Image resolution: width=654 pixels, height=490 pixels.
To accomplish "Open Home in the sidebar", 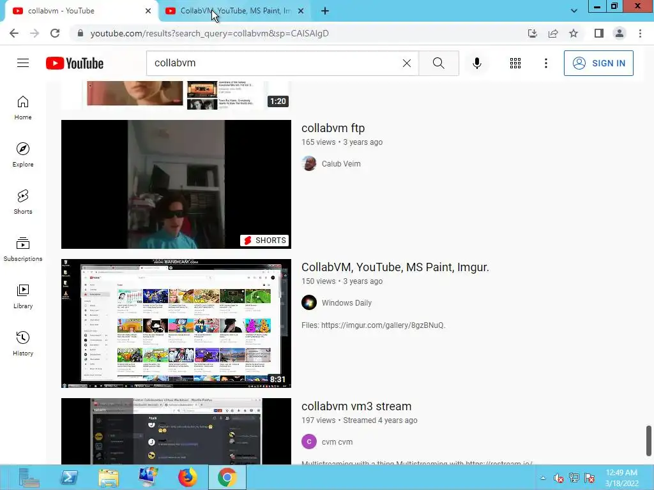I will [x=23, y=108].
